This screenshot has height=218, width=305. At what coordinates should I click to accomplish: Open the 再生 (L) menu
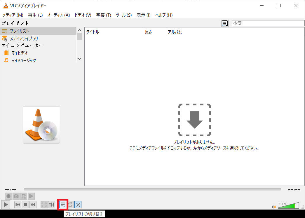tap(35, 15)
